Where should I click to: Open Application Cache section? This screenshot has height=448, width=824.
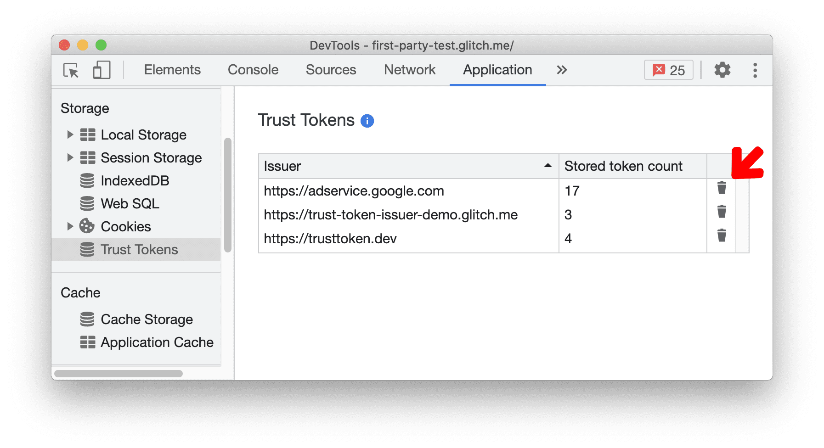click(x=157, y=342)
